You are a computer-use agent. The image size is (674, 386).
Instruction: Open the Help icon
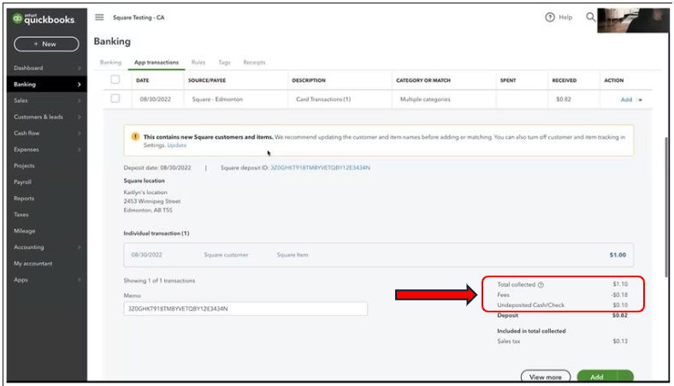[550, 17]
